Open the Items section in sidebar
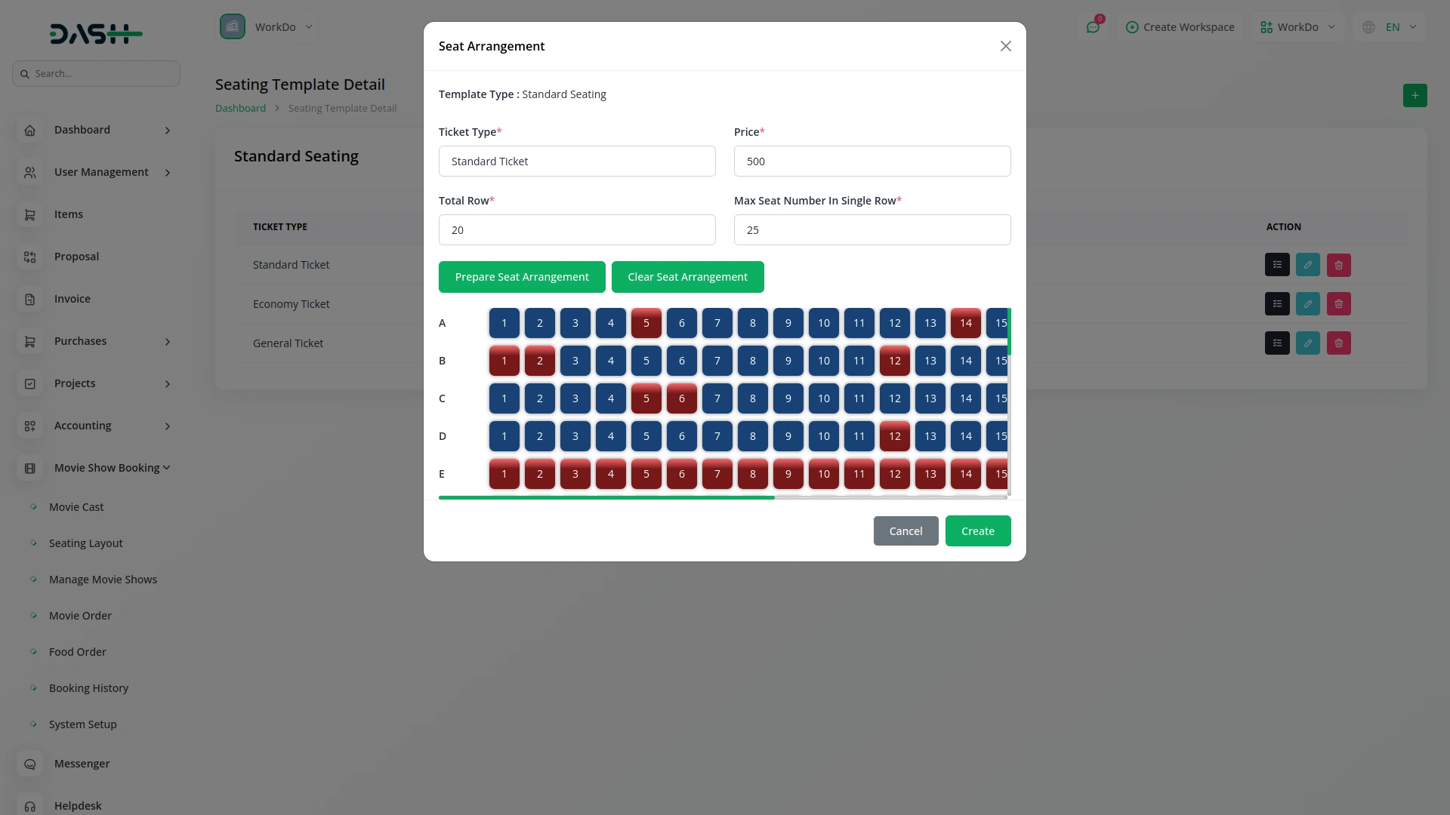Viewport: 1450px width, 815px height. tap(67, 214)
